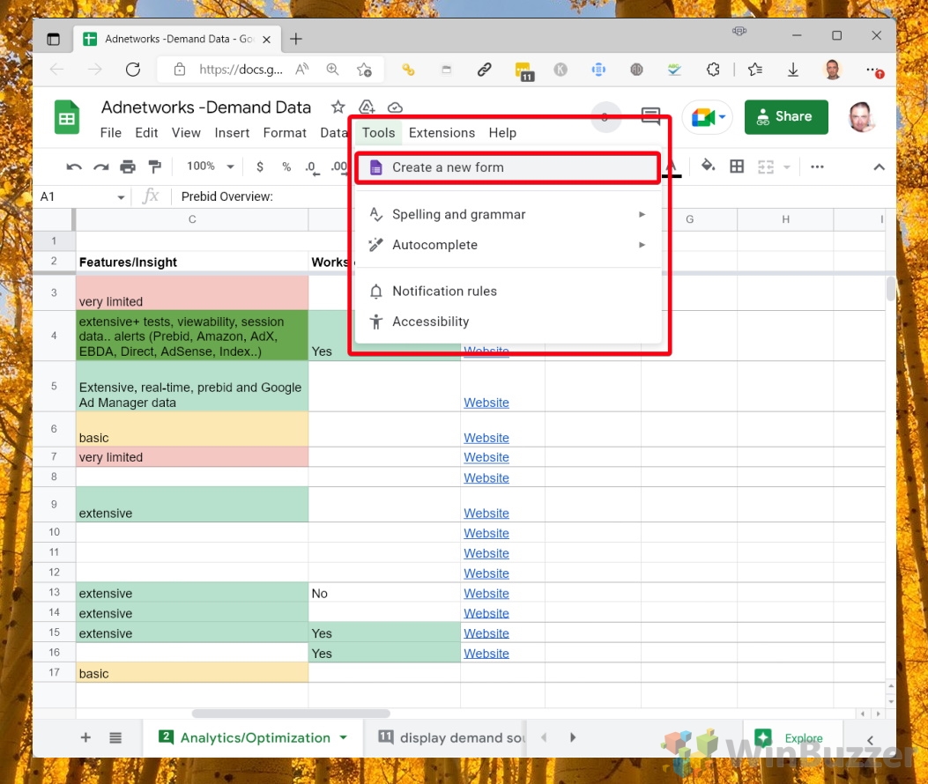The image size is (928, 784).
Task: Open browser Downloads
Action: [x=793, y=70]
